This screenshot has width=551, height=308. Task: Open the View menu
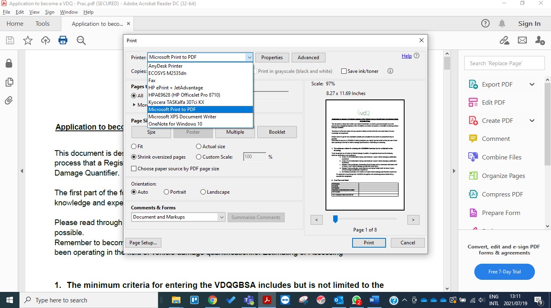(x=35, y=12)
